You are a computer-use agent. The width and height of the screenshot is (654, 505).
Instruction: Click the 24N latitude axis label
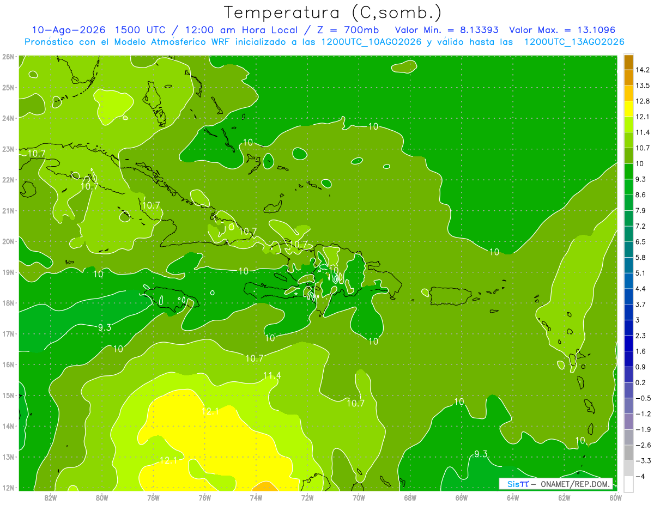(8, 118)
